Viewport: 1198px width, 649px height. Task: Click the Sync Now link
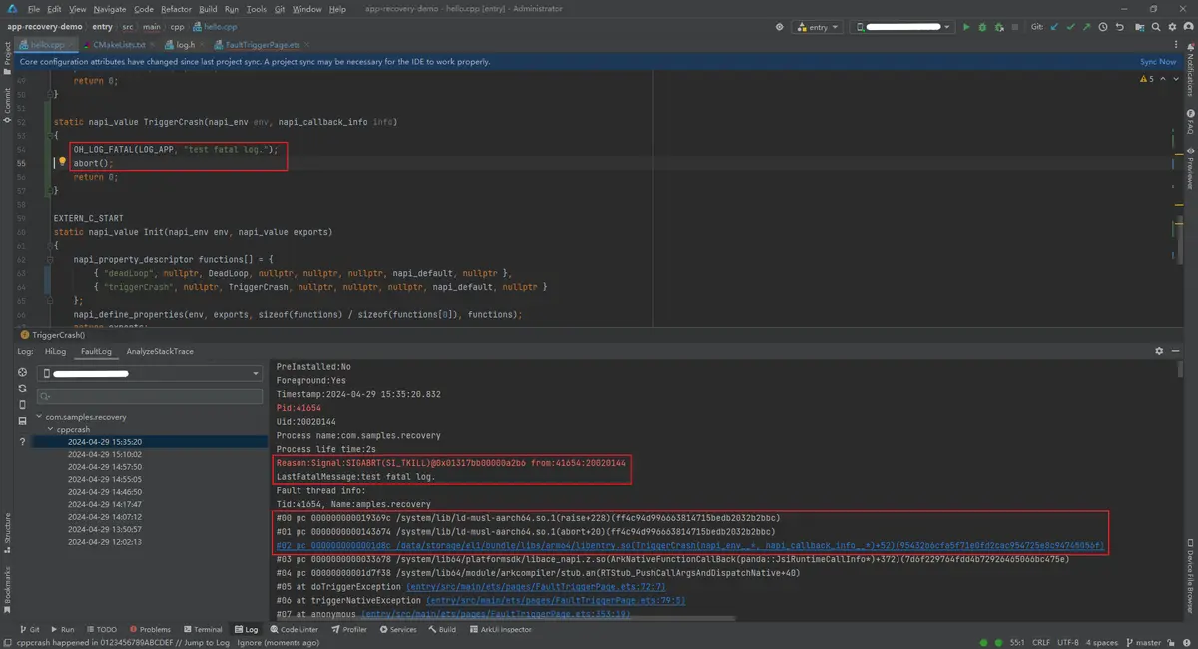point(1158,61)
